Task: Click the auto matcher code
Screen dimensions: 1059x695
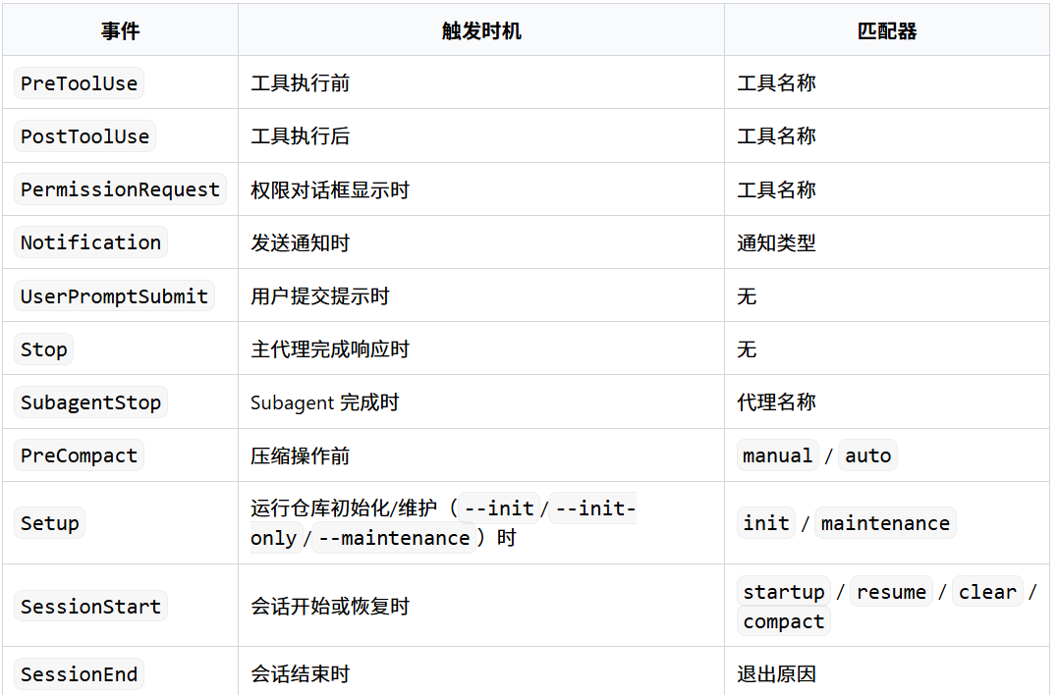Action: click(867, 455)
